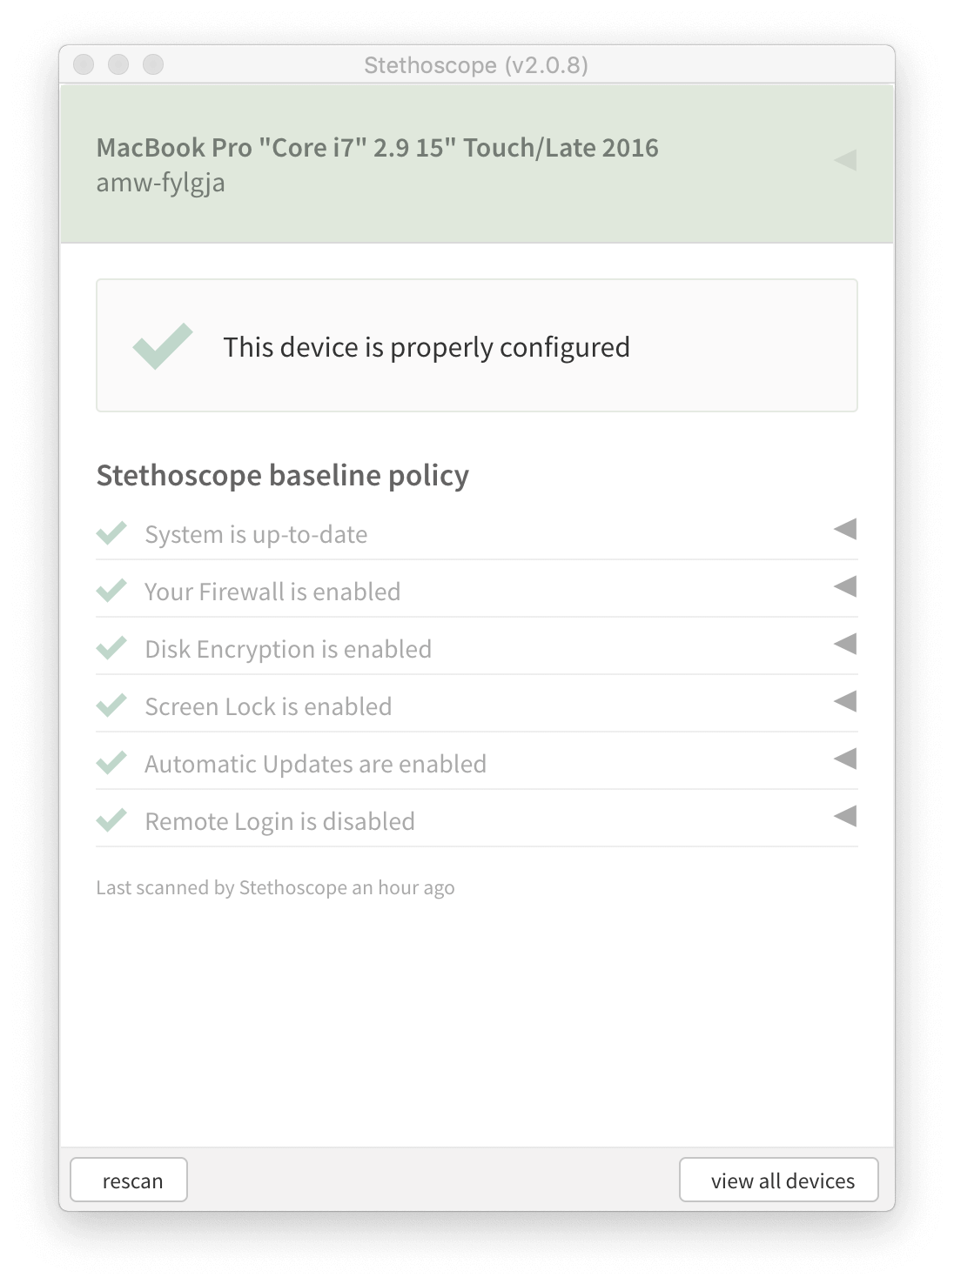Screen dimensions: 954x1284
Task: Click the Automatic Updates checkmark icon
Action: click(x=111, y=763)
